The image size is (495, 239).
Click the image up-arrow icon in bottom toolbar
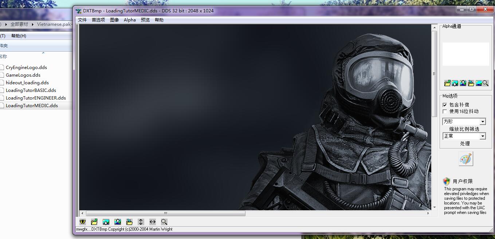coord(118,222)
